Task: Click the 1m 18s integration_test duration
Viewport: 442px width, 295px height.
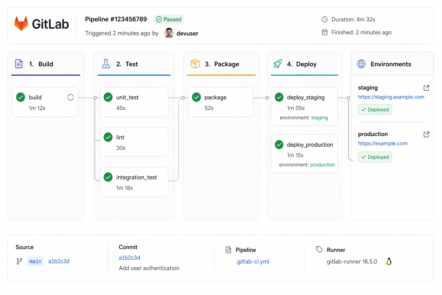Action: (124, 188)
